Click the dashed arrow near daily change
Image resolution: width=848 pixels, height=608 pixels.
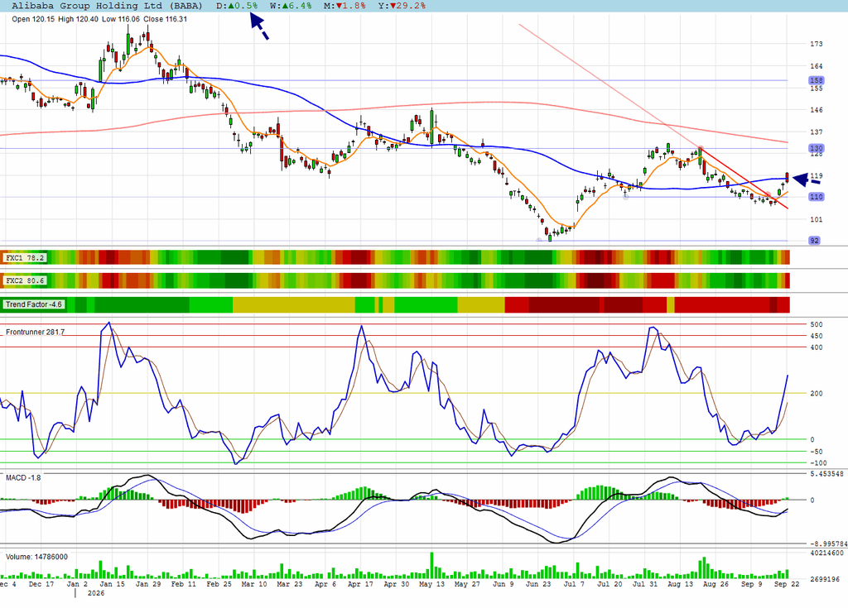point(259,26)
